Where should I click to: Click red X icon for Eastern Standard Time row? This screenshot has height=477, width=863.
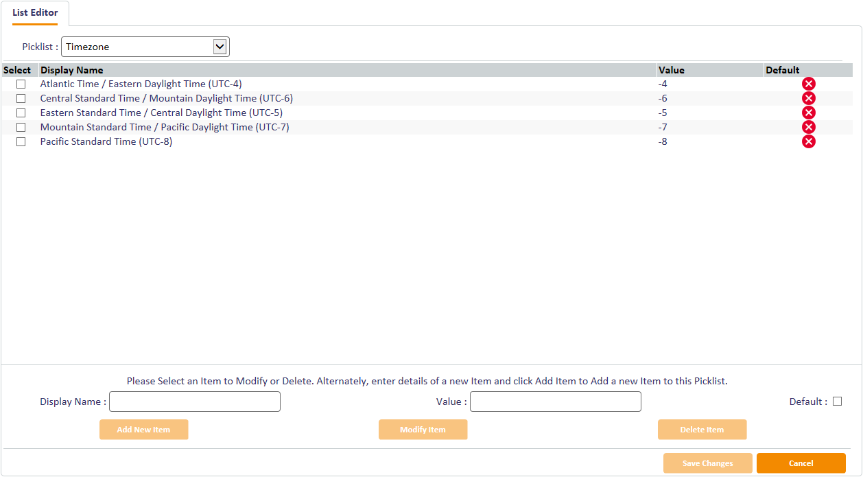[x=809, y=113]
